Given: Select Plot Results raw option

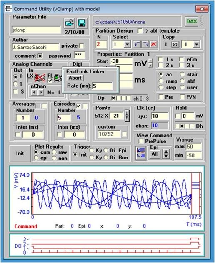Looking at the screenshot, I should (x=54, y=152).
